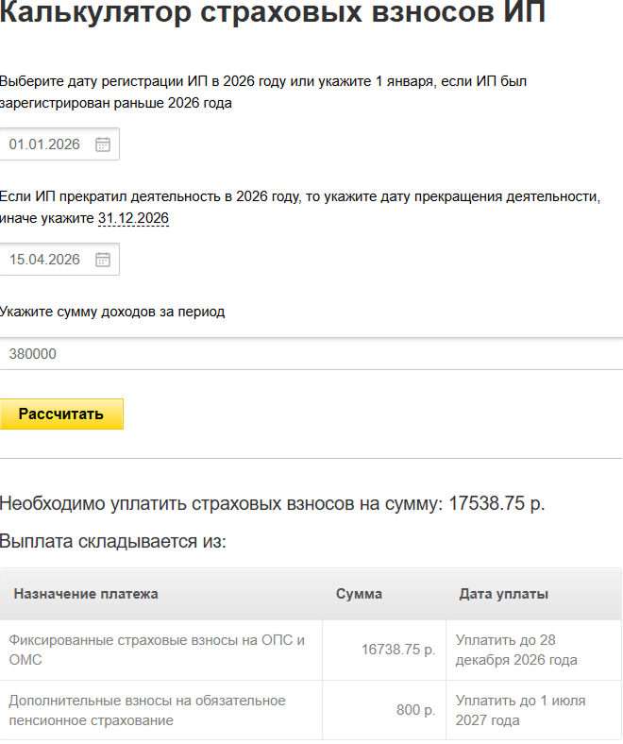Click Уплатить до 28 декабря 2026 года cell
This screenshot has height=744, width=623.
pyautogui.click(x=533, y=650)
